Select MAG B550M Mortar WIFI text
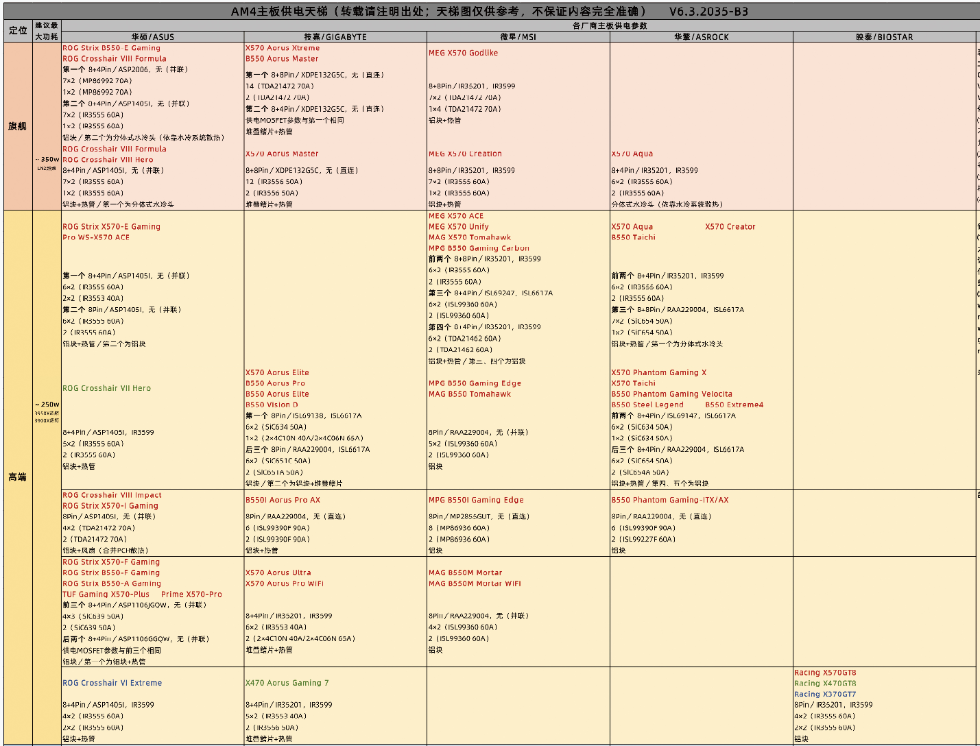The width and height of the screenshot is (980, 746). pyautogui.click(x=475, y=583)
